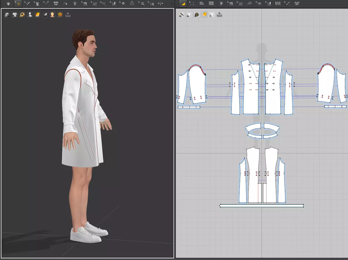Expand hidden 3D toolbar items with chevrons
348x260 pixels.
[172, 4]
